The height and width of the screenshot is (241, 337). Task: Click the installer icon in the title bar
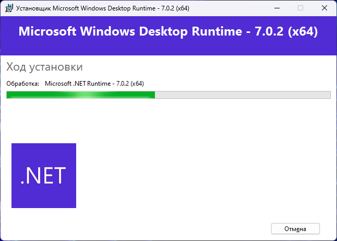tap(9, 8)
